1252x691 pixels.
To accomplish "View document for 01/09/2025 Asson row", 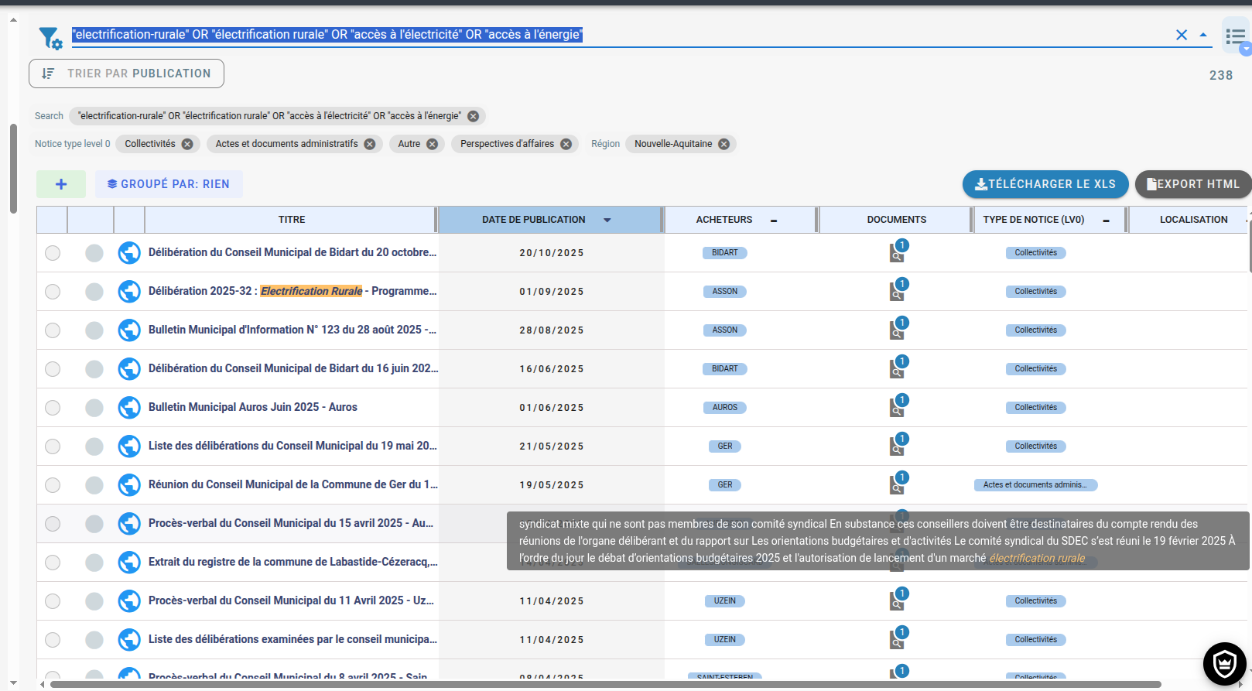I will (898, 290).
